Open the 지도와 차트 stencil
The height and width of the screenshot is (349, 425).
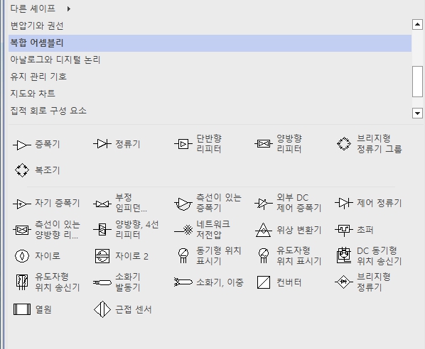[210, 94]
